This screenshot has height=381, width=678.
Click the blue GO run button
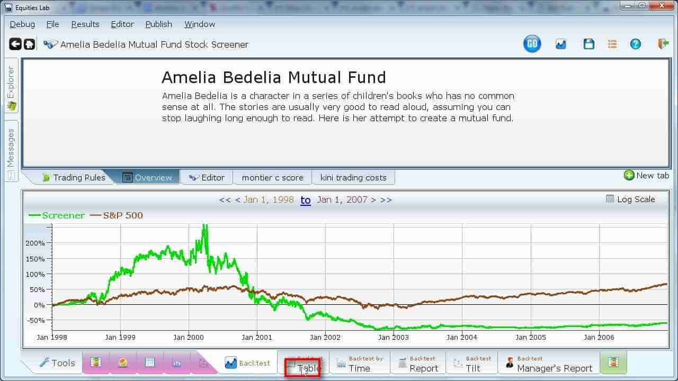click(x=532, y=44)
